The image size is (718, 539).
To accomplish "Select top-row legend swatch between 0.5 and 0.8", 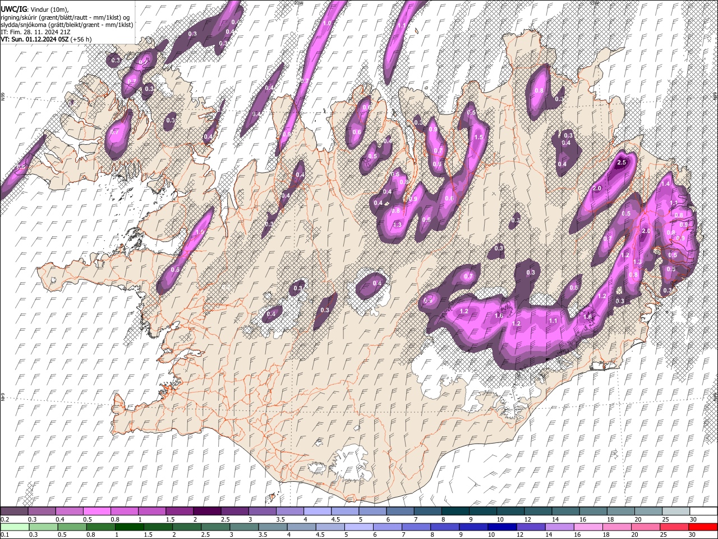I will (x=96, y=511).
